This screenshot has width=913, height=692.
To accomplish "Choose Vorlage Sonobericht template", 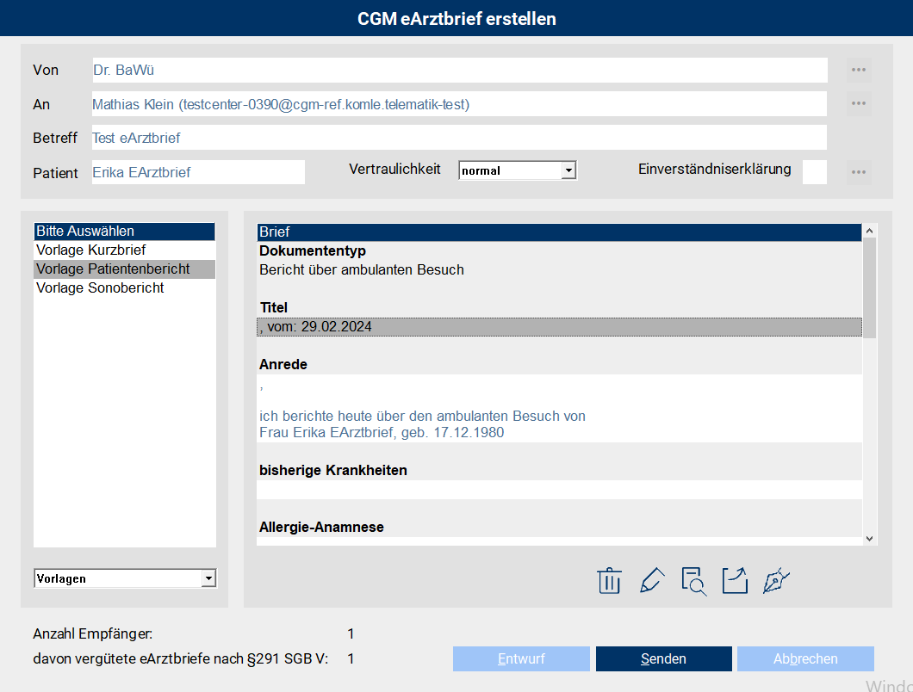I will (x=125, y=287).
